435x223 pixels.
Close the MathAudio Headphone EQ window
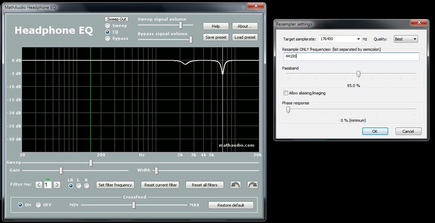[255, 6]
